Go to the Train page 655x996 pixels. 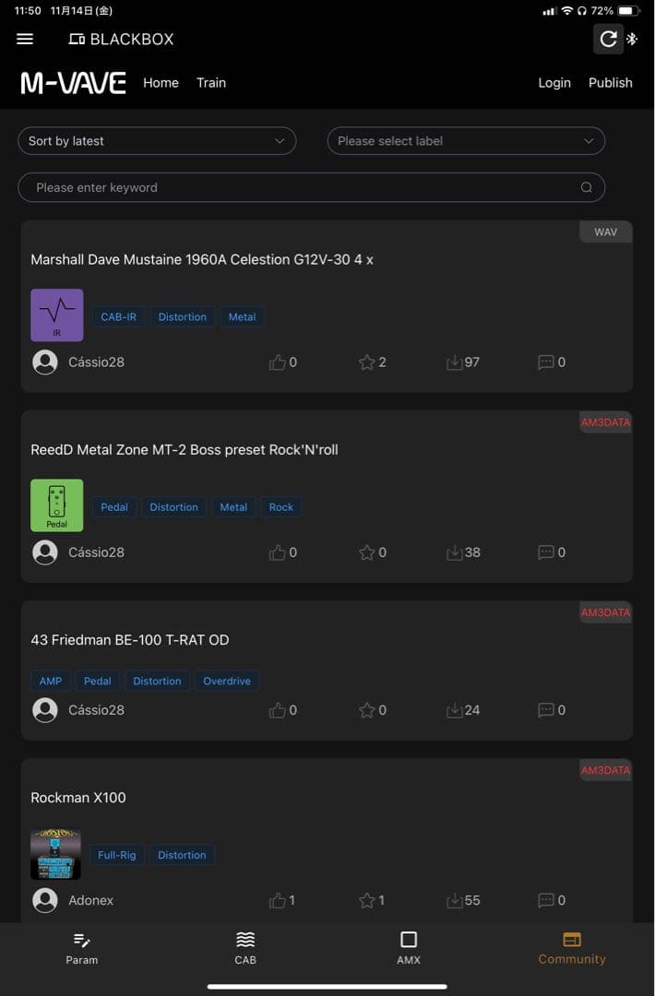(x=211, y=83)
